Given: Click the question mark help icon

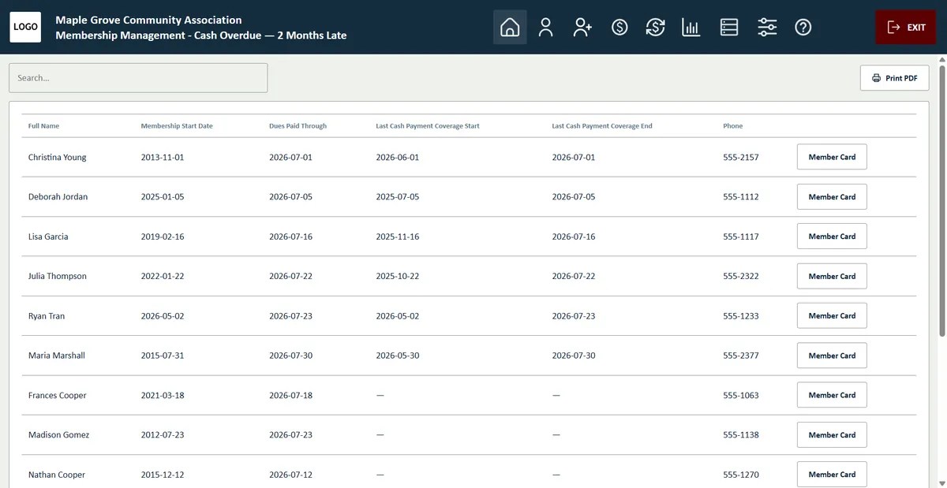Looking at the screenshot, I should click(x=803, y=28).
